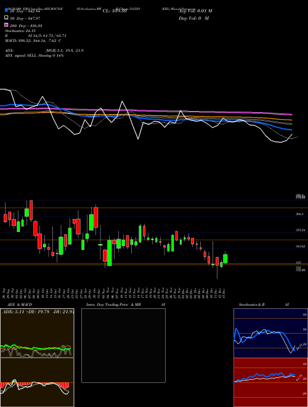
Task: Click the '(MGR) 5.1, 19.8, 21.9' ADX values
Action: [x=65, y=51]
